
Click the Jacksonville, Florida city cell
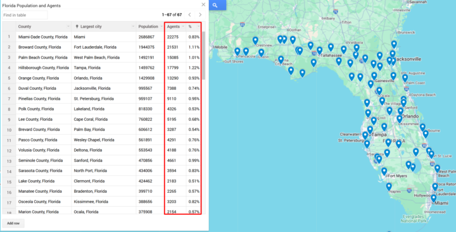click(103, 89)
